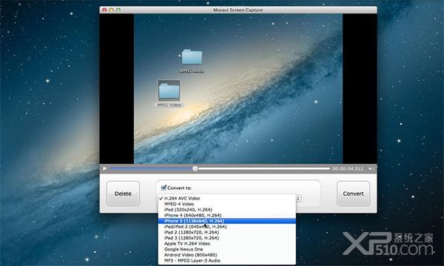
Task: Click the Delete button
Action: click(x=123, y=194)
